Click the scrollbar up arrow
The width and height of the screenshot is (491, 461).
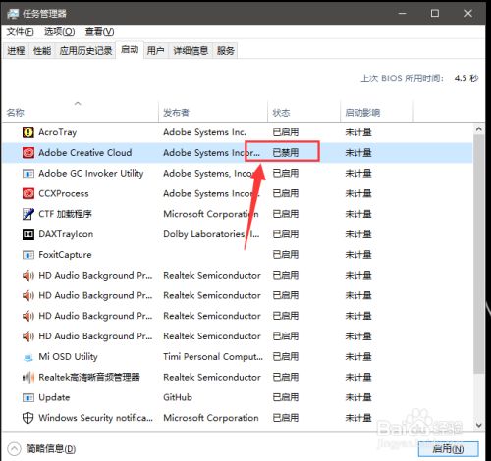click(479, 129)
